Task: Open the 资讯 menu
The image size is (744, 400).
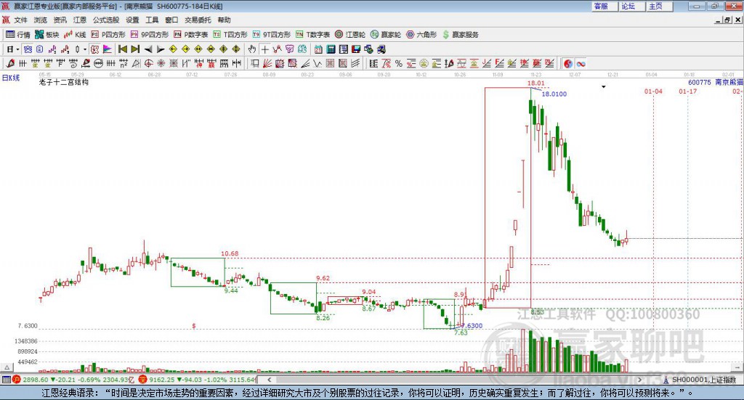Action: coord(60,20)
